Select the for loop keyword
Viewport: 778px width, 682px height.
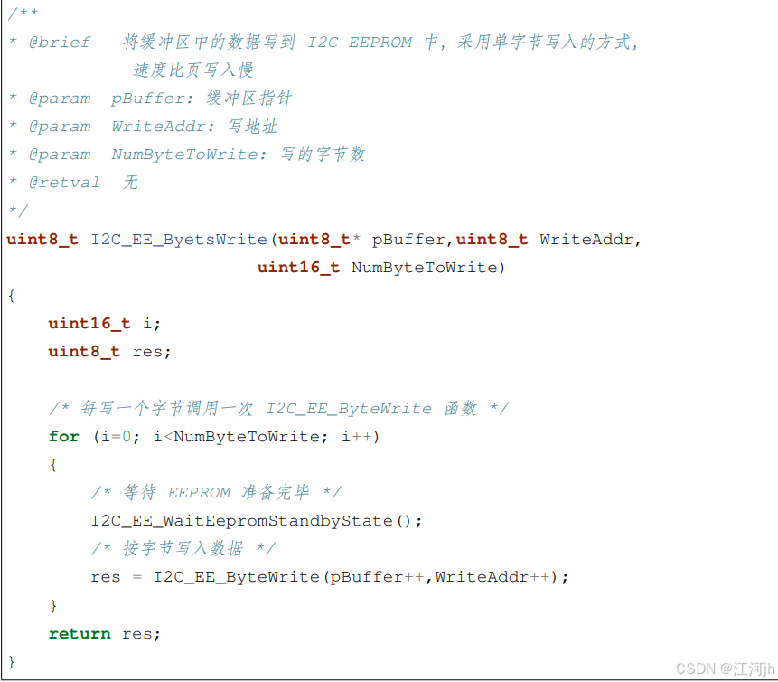(63, 436)
